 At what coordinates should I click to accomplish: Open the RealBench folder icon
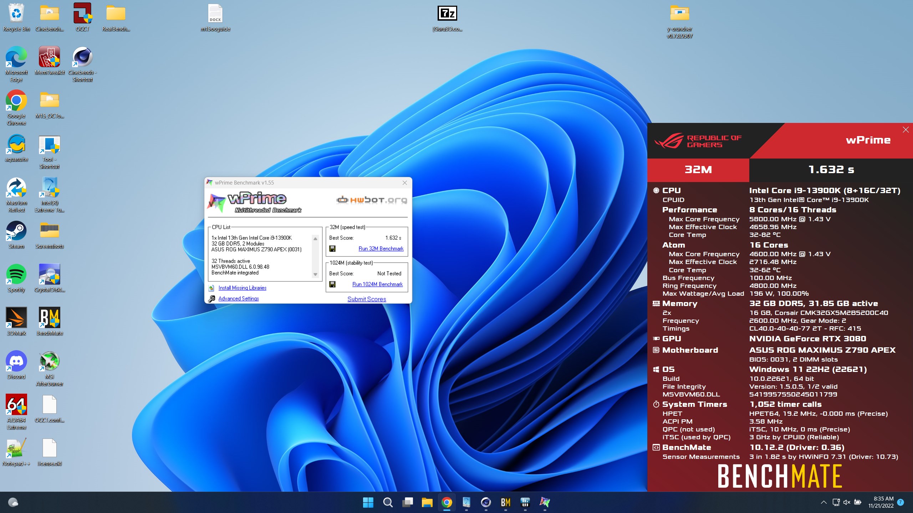coord(116,17)
